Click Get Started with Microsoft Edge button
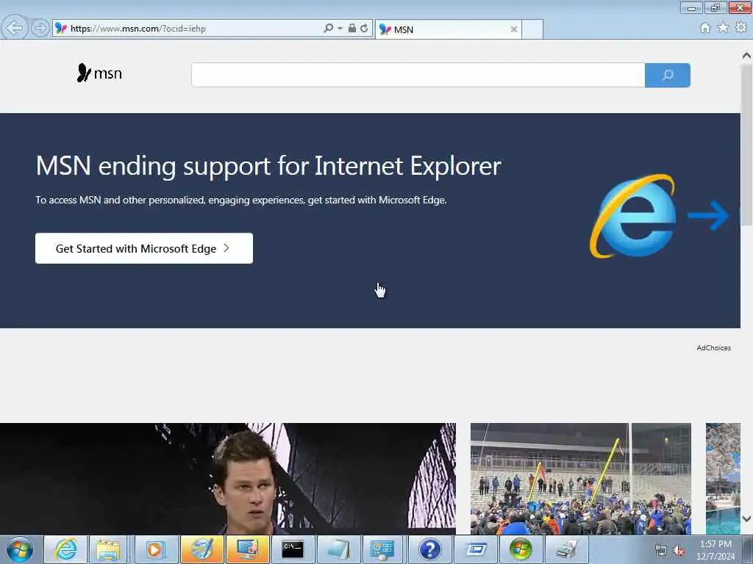The image size is (753, 564). [144, 248]
